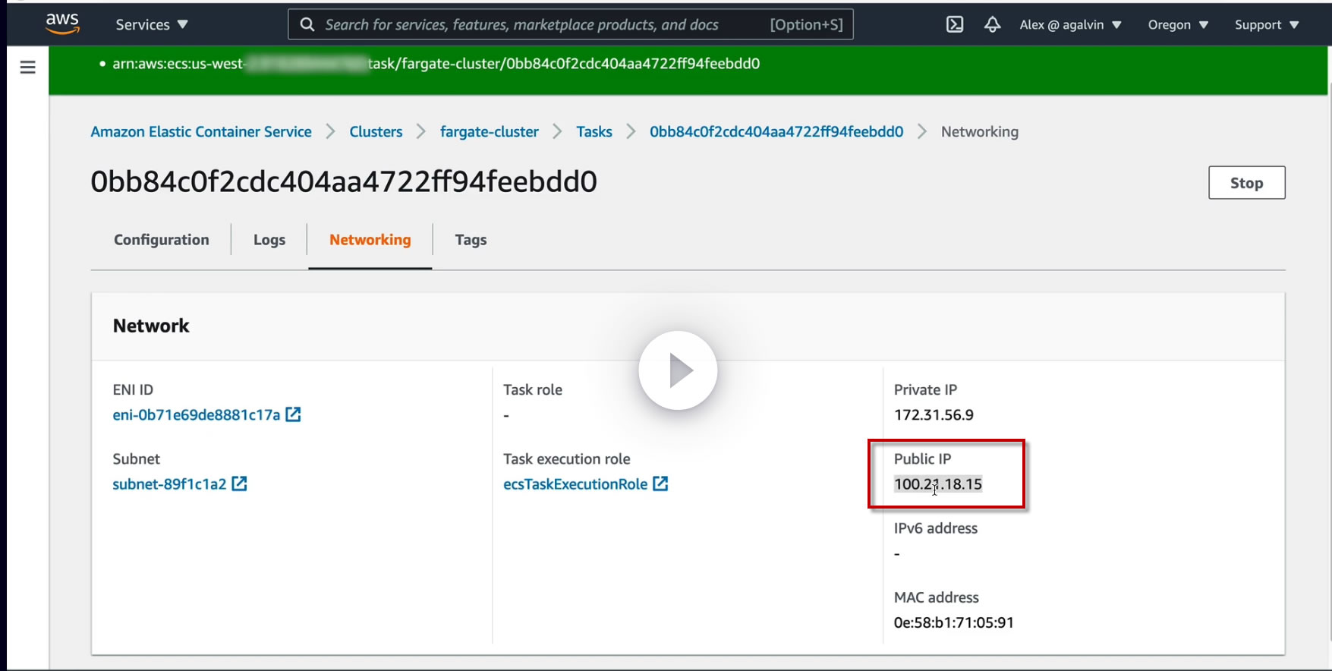Screen dimensions: 1332x671
Task: Click the IPv6 address label
Action: coord(936,528)
